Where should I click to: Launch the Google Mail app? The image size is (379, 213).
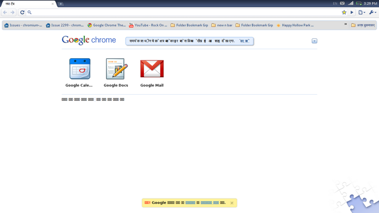pyautogui.click(x=152, y=72)
